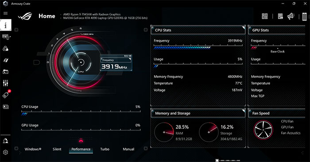
Task: Select the Silent operating mode
Action: [x=57, y=149]
